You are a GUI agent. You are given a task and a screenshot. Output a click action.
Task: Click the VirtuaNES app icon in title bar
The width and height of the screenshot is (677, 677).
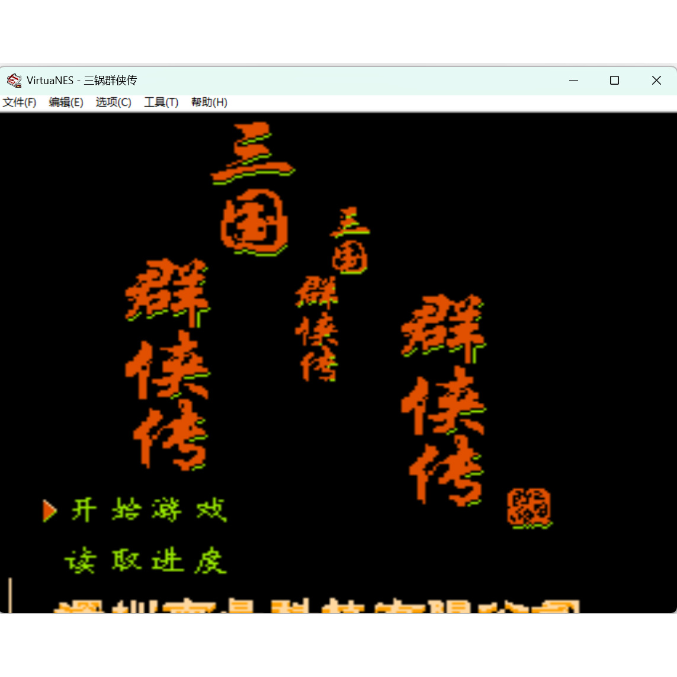14,80
